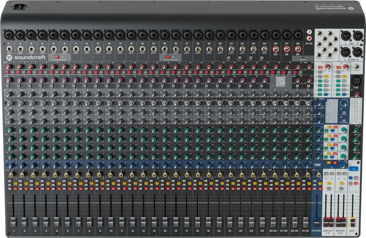Click the STORE button in the effects section
The height and width of the screenshot is (238, 366).
[344, 112]
